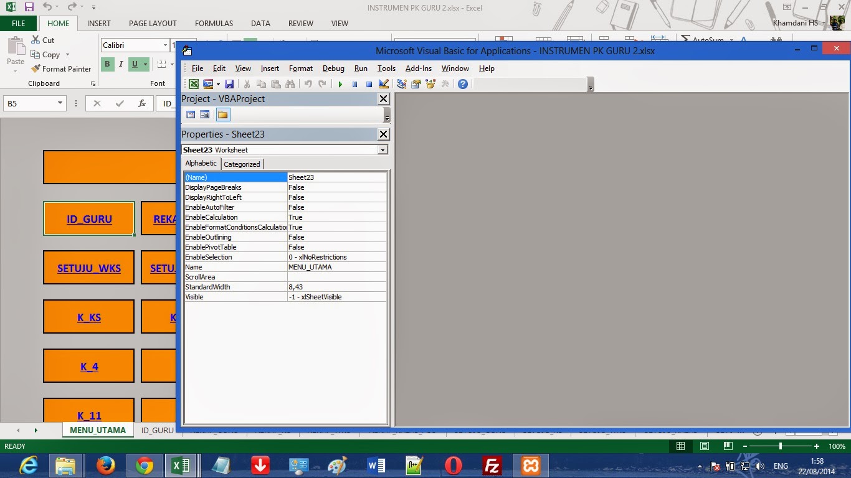
Task: Toggle DisplayPageBreaks property value
Action: [336, 187]
